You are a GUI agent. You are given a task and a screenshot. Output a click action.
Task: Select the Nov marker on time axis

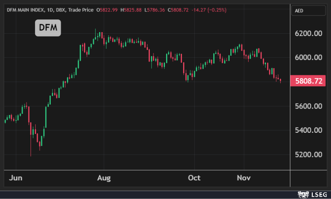[x=244, y=178]
